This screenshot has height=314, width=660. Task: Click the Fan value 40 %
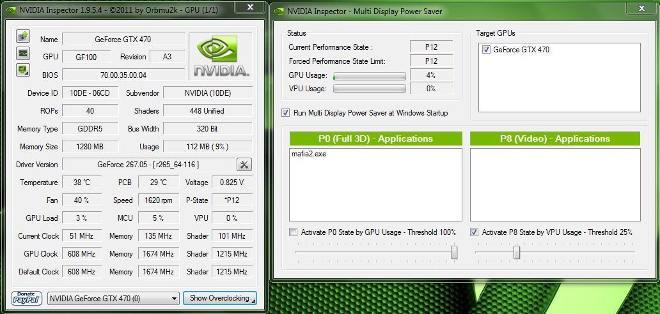(82, 200)
